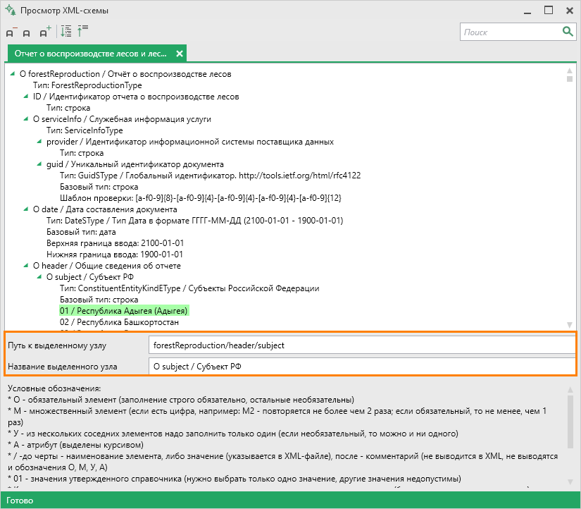The image size is (581, 509).
Task: Click the tree view scrollbar down arrow
Action: click(x=570, y=324)
